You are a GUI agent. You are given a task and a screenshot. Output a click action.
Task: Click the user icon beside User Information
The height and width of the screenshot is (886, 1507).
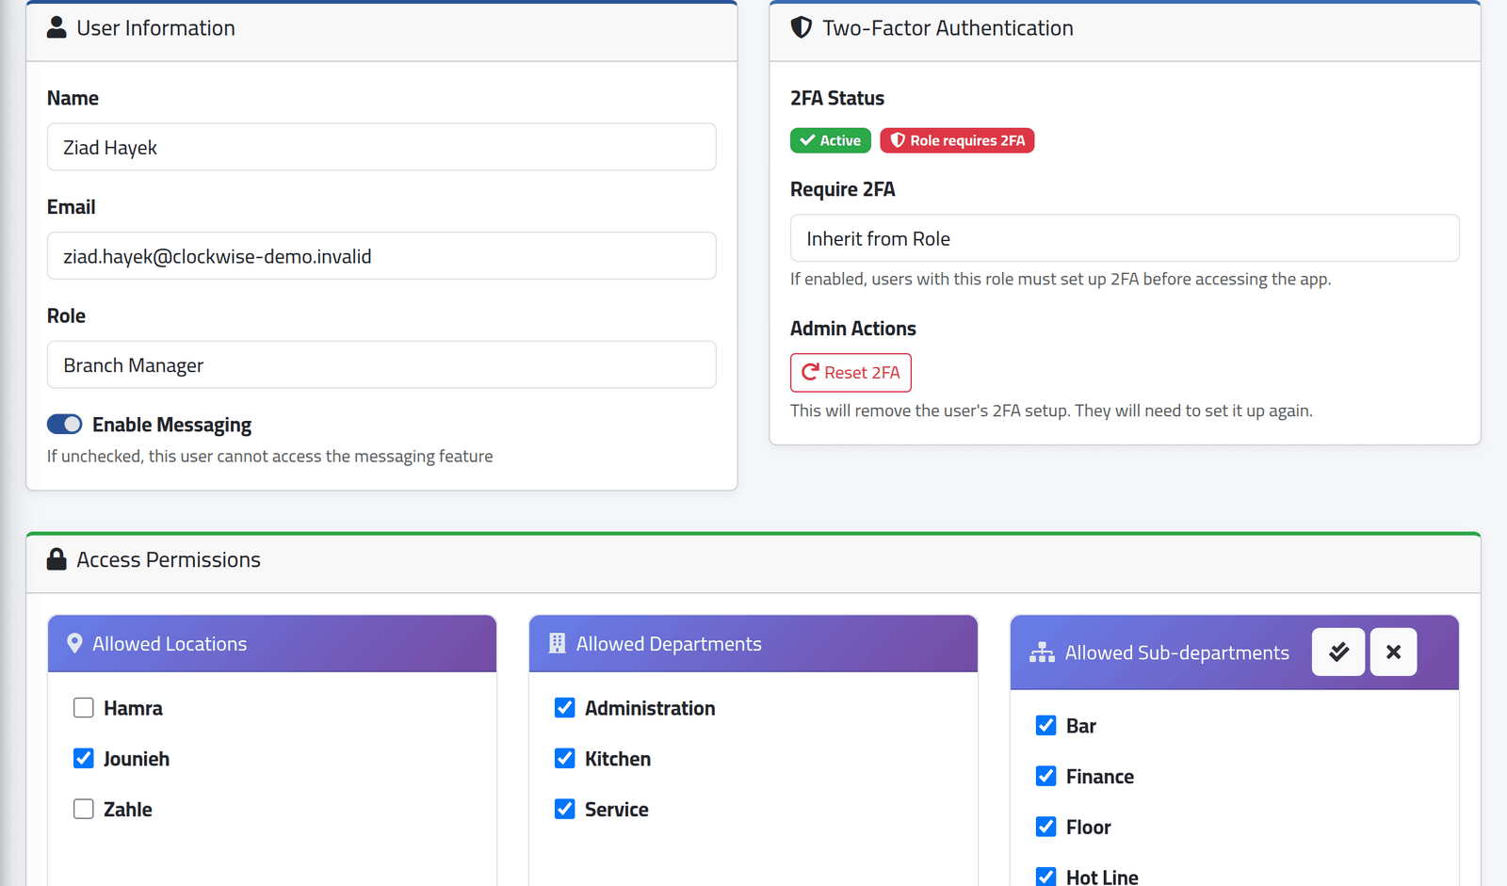(57, 27)
